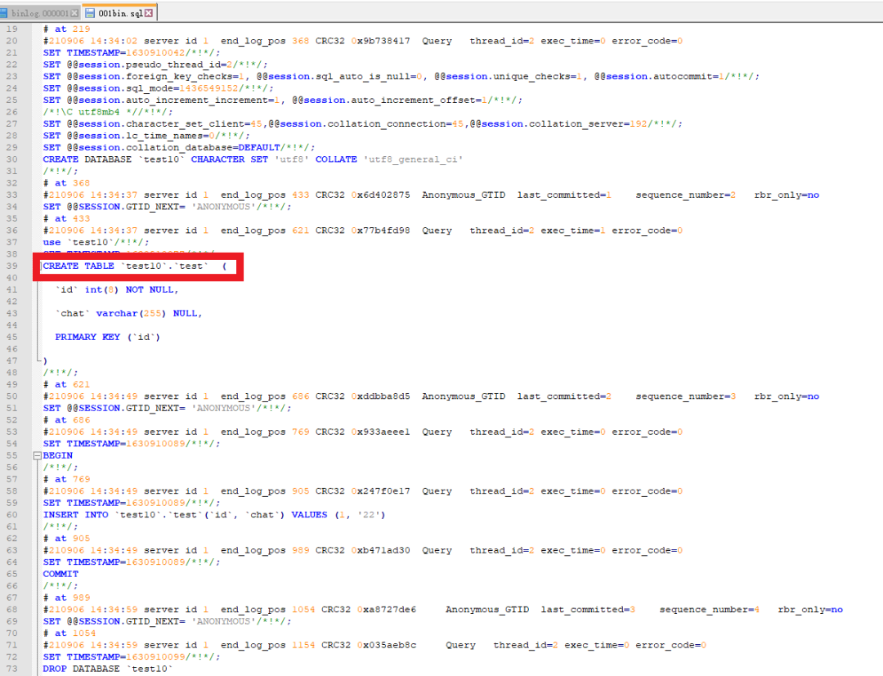
Task: Click the end_log_pos 433 Anonymous_GTID line
Action: click(x=431, y=195)
